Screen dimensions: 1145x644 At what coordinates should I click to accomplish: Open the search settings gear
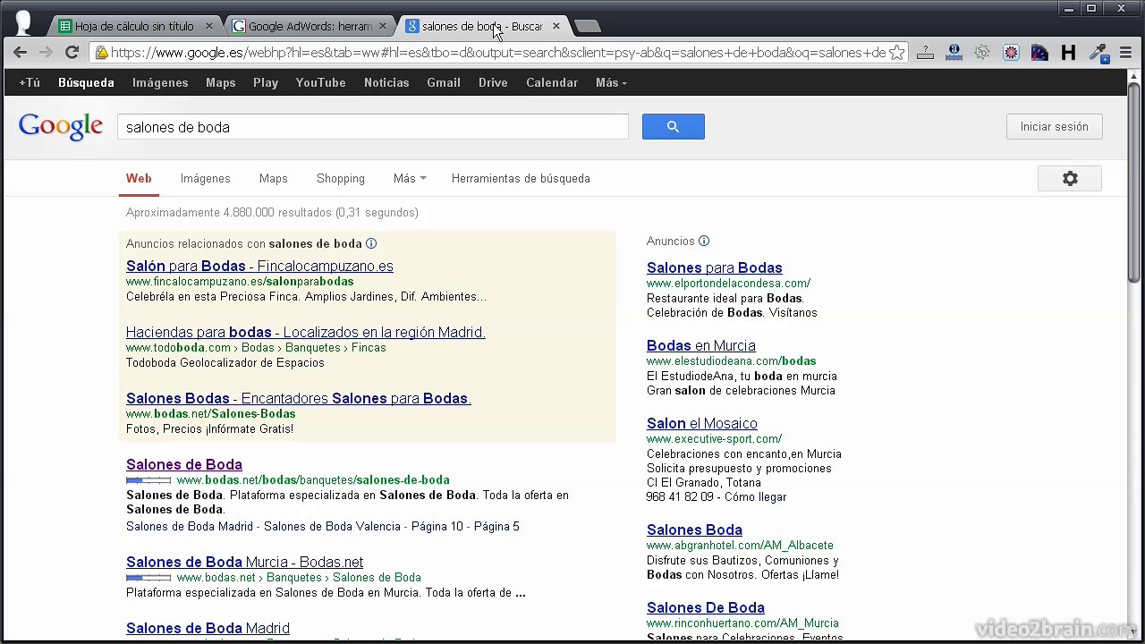click(x=1070, y=179)
